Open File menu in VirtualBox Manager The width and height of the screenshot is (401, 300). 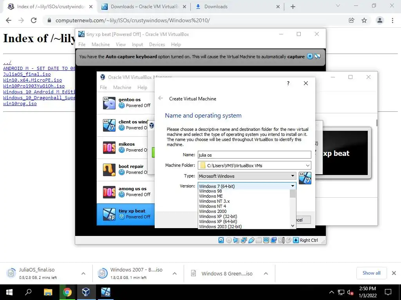(103, 87)
